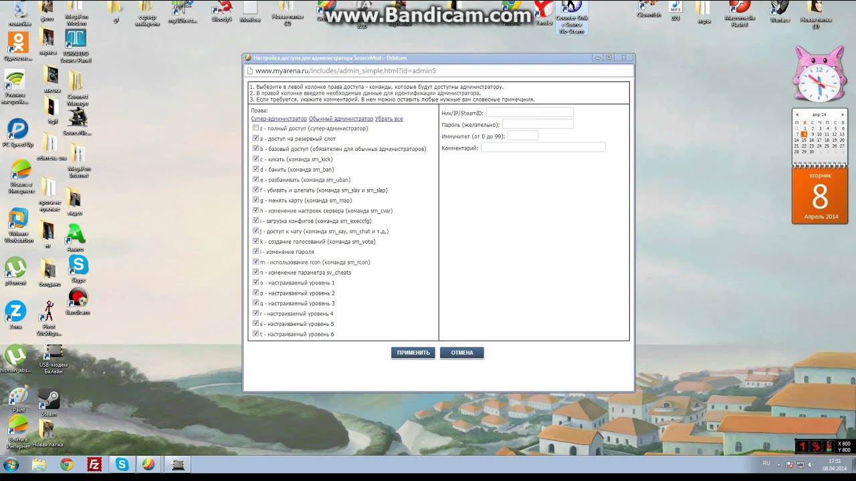Uncheck 'b - базовый доступ' checkbox
The height and width of the screenshot is (481, 856).
coord(255,148)
